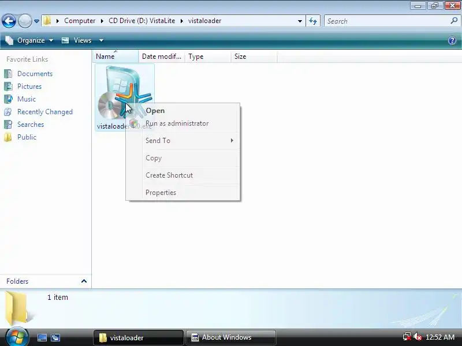Open Pictures in Favorite Links

[29, 86]
